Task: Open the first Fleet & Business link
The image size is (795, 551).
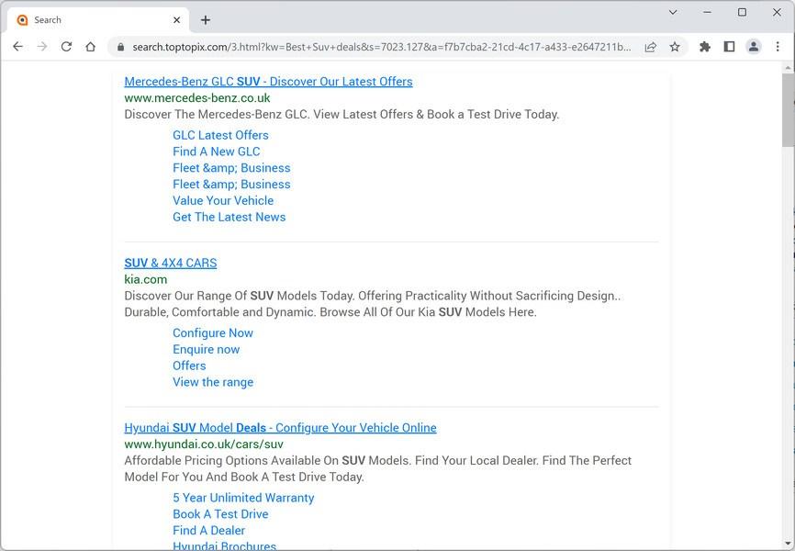Action: 231,168
